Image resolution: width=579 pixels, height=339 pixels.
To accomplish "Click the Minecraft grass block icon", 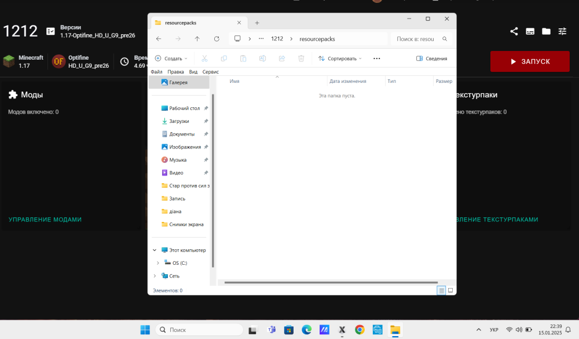I will 9,61.
